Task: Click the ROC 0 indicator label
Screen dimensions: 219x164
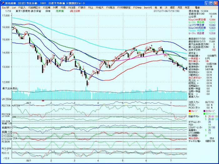Action: (5, 153)
